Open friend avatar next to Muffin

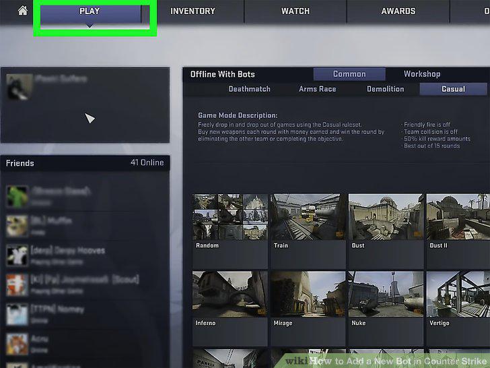pyautogui.click(x=17, y=226)
